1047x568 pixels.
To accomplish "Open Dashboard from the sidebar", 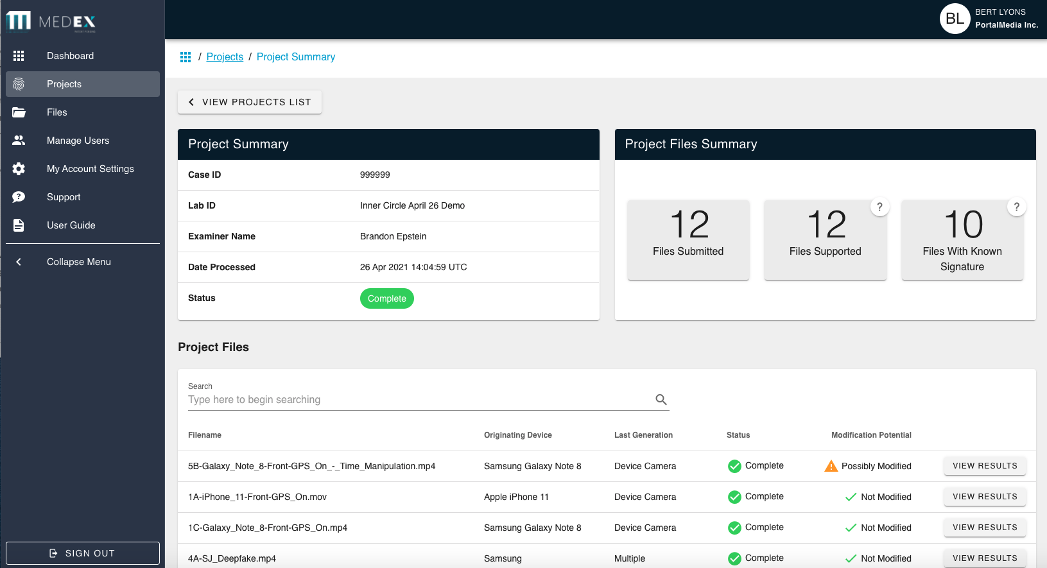I will [83, 56].
